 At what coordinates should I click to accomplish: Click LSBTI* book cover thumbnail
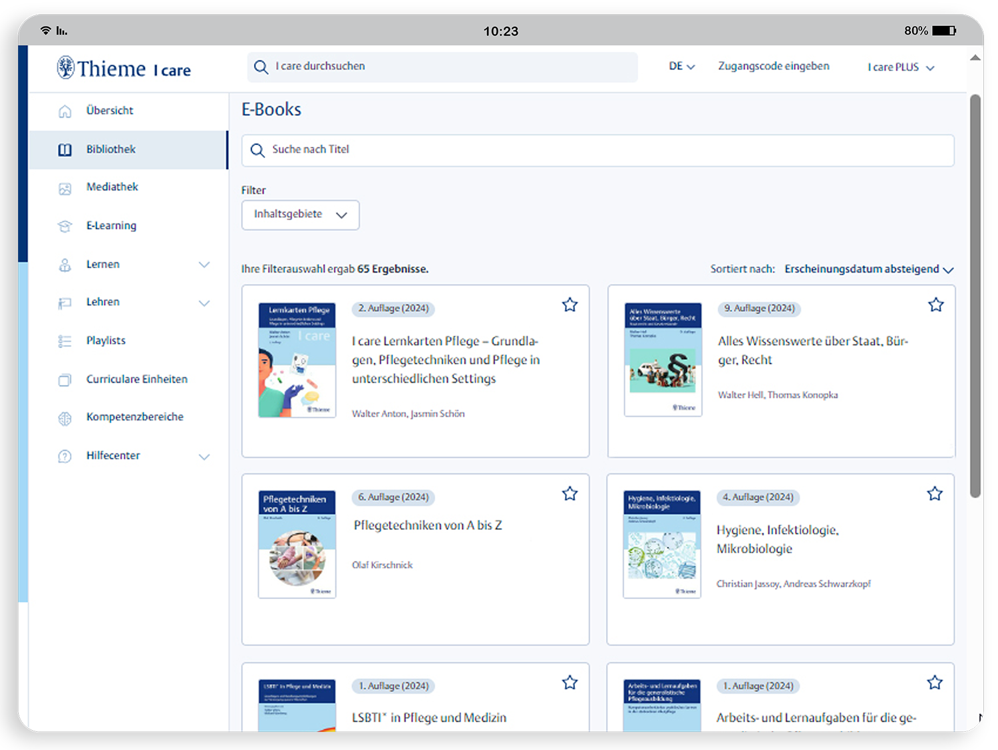tap(297, 705)
